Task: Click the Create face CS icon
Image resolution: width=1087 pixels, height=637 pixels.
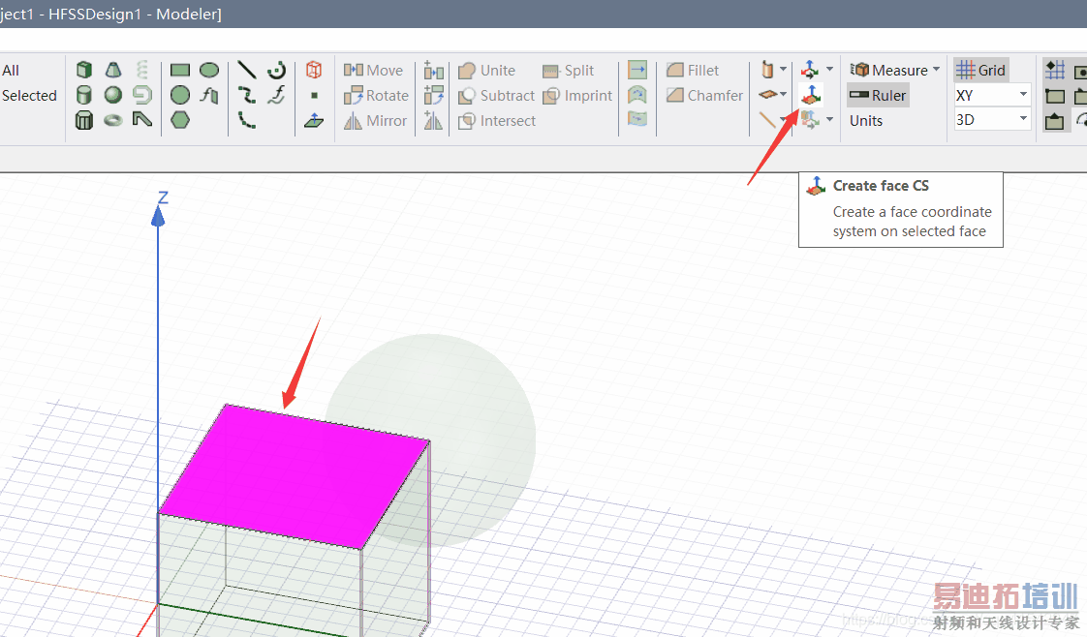Action: [810, 95]
